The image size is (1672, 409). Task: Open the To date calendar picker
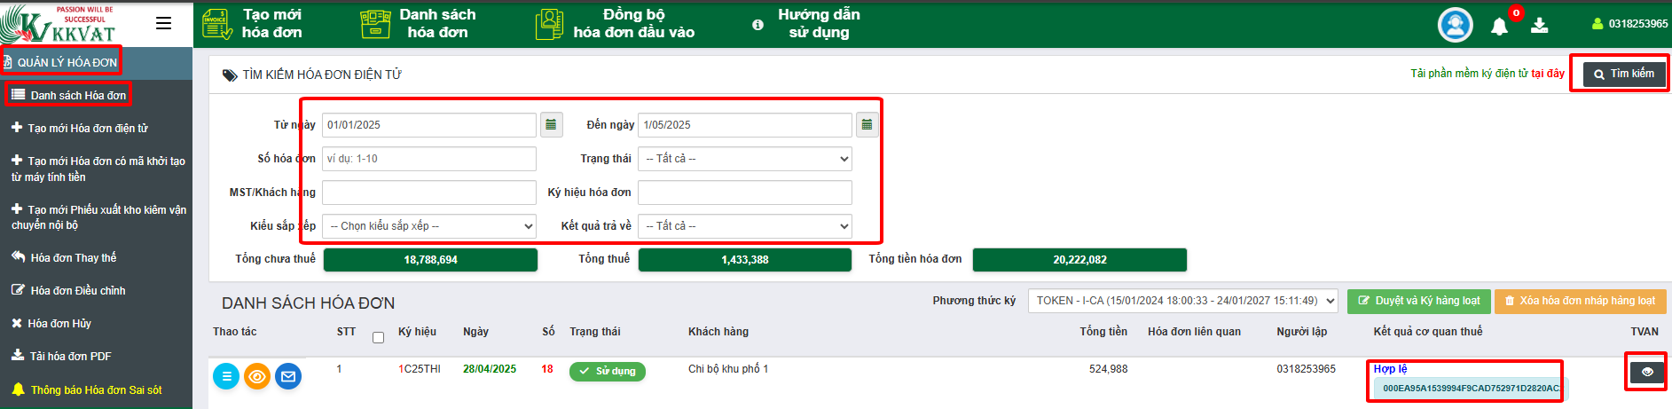[867, 125]
